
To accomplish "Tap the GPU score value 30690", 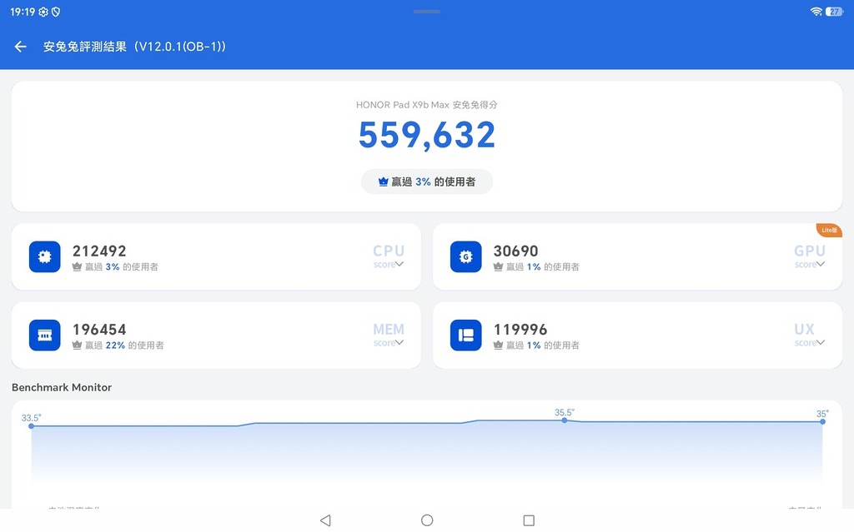I will [x=515, y=251].
